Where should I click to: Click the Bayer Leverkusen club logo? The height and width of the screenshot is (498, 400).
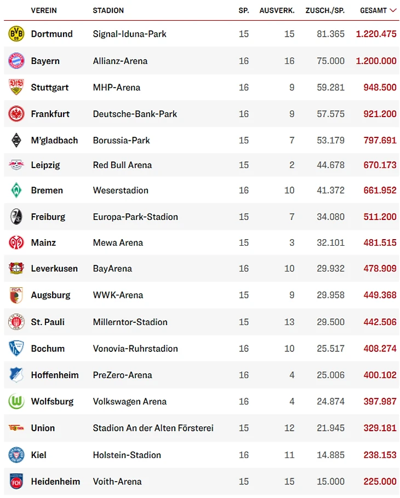[16, 269]
